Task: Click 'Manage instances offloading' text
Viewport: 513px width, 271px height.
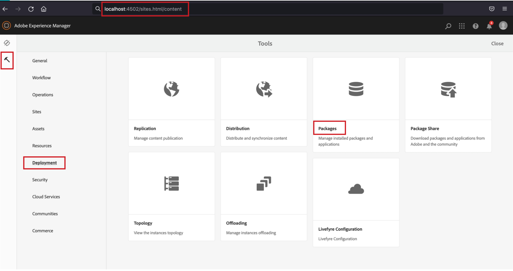Action: point(251,233)
